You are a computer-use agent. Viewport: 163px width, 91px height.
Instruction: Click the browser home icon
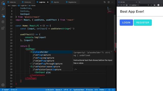point(127,5)
